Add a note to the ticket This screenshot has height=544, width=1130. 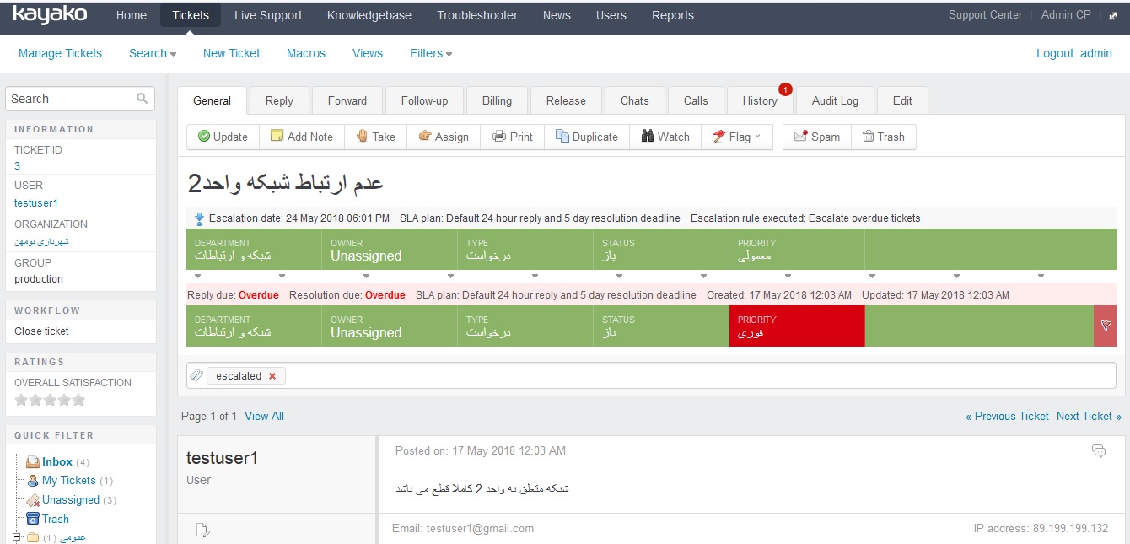pos(301,137)
